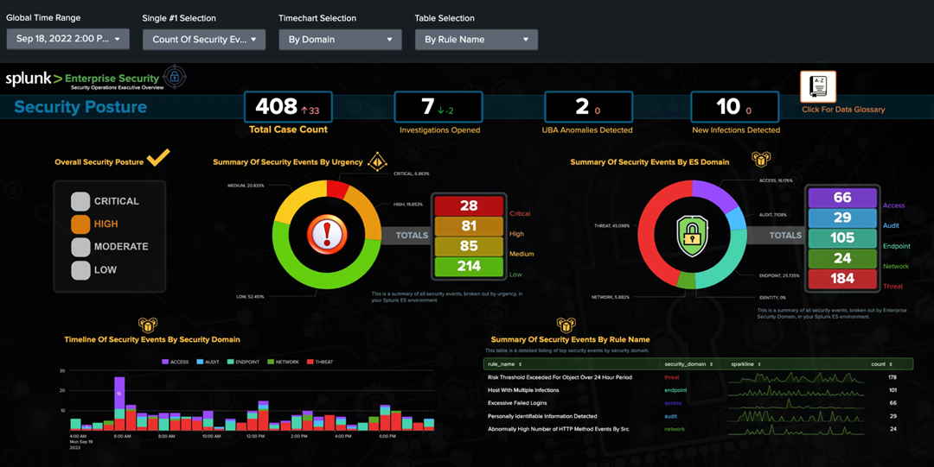Click the Overall Security Posture checkmark icon
Screen dimensions: 934x467
(x=158, y=158)
